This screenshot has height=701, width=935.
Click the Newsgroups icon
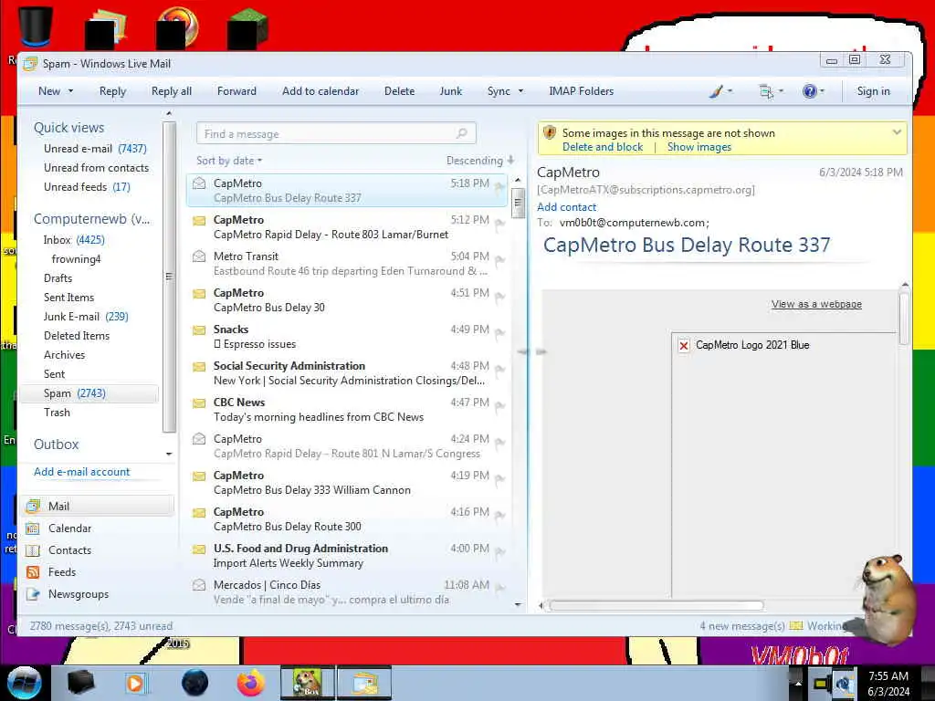33,594
